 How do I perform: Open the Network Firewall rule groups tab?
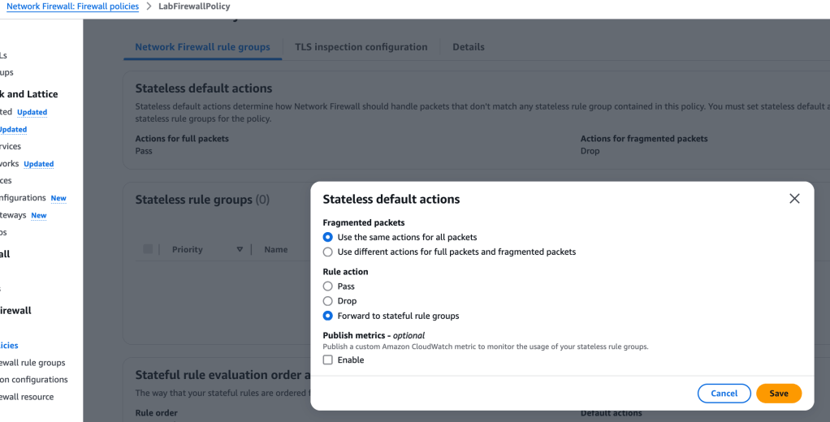tap(202, 47)
